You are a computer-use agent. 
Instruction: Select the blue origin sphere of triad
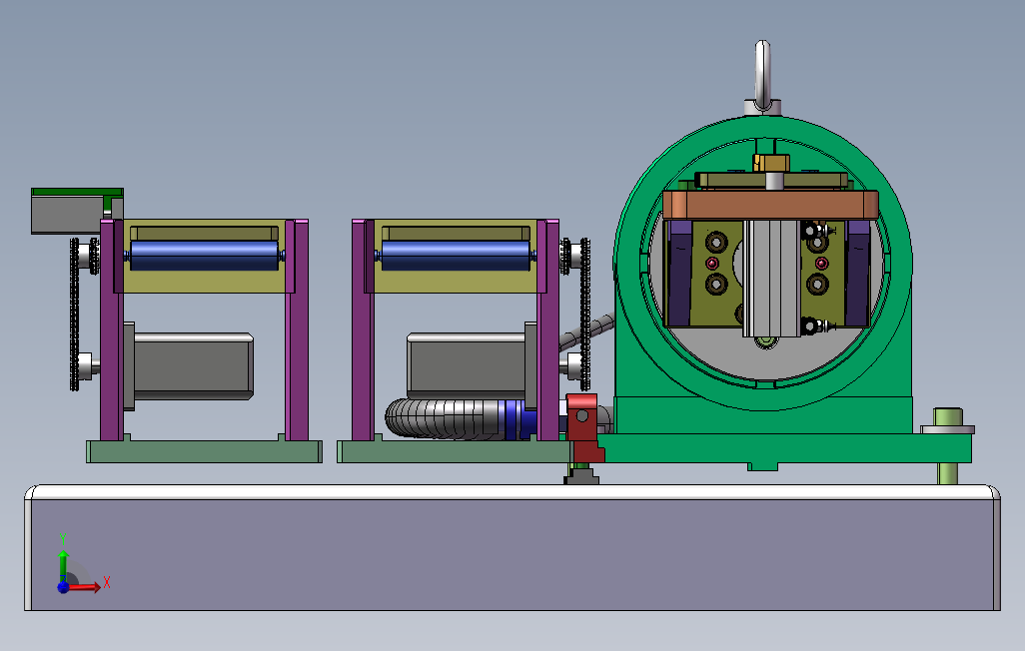click(63, 587)
